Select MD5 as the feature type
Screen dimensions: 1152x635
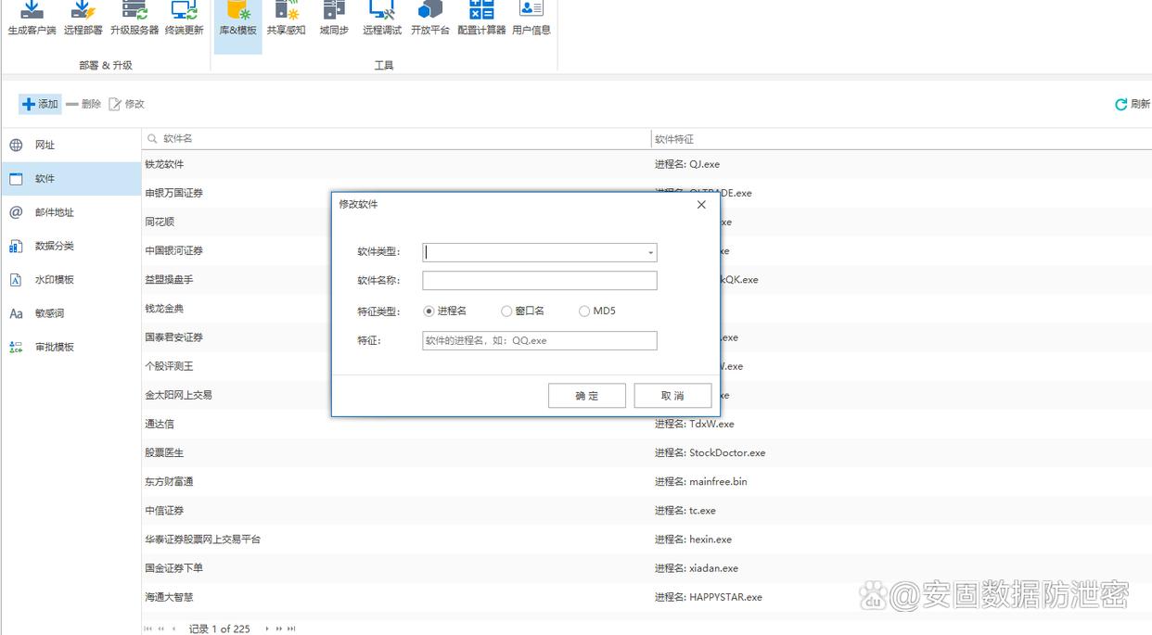tap(584, 311)
